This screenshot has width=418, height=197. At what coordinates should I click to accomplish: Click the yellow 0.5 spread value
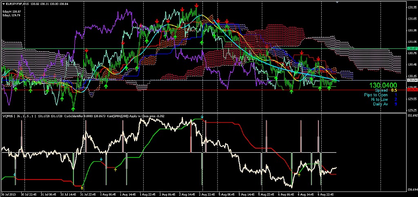pos(394,90)
